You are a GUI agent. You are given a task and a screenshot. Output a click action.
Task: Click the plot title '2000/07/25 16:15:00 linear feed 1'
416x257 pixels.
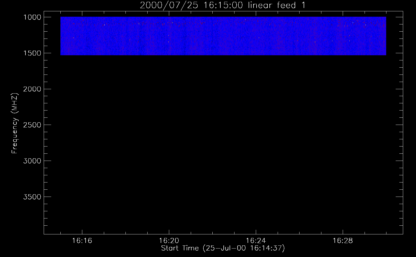coord(223,5)
